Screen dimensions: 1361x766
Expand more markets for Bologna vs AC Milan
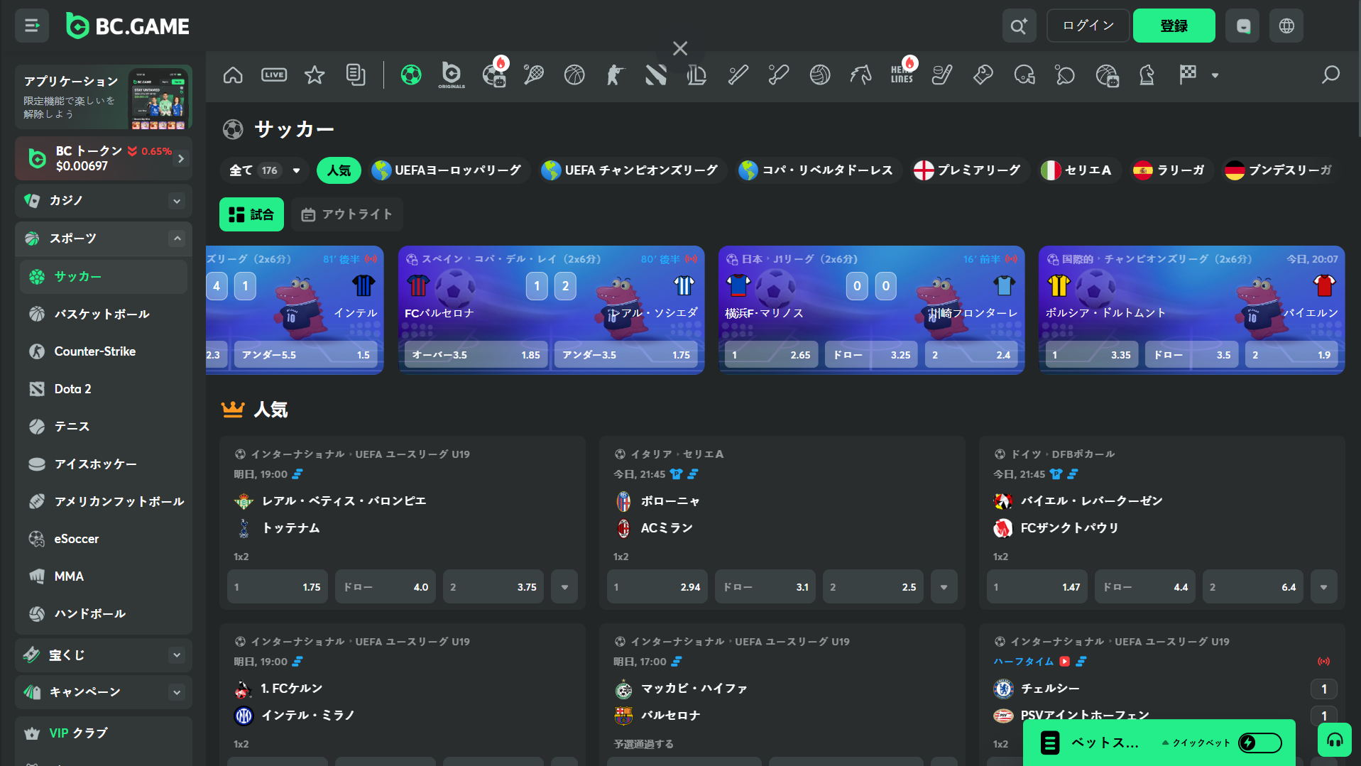944,587
